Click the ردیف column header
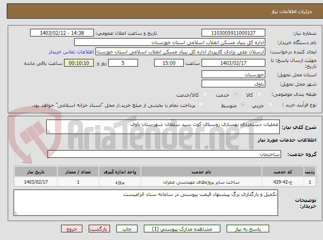323x240 pixels. [x=309, y=172]
